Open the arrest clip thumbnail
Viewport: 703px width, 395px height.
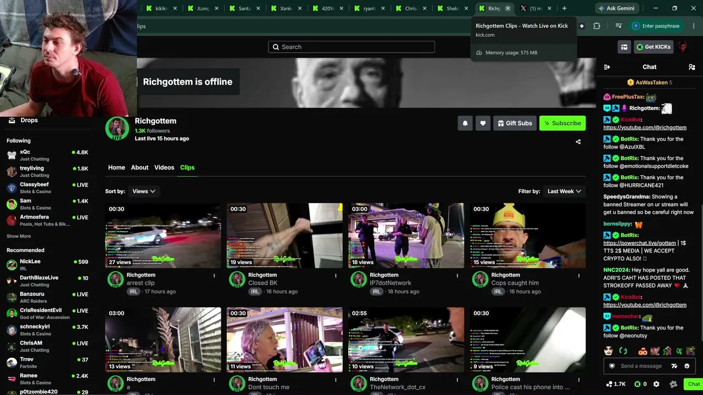point(163,236)
